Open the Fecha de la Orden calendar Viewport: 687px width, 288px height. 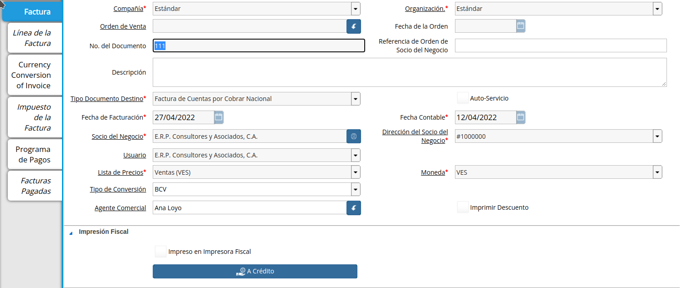coord(521,26)
